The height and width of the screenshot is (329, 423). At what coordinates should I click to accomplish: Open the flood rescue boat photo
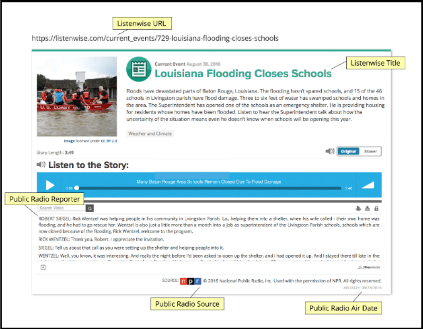click(x=77, y=97)
